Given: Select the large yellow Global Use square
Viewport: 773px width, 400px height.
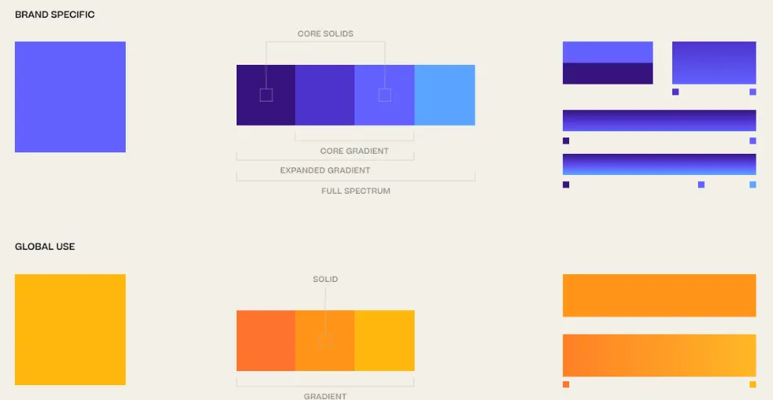Looking at the screenshot, I should click(x=70, y=330).
